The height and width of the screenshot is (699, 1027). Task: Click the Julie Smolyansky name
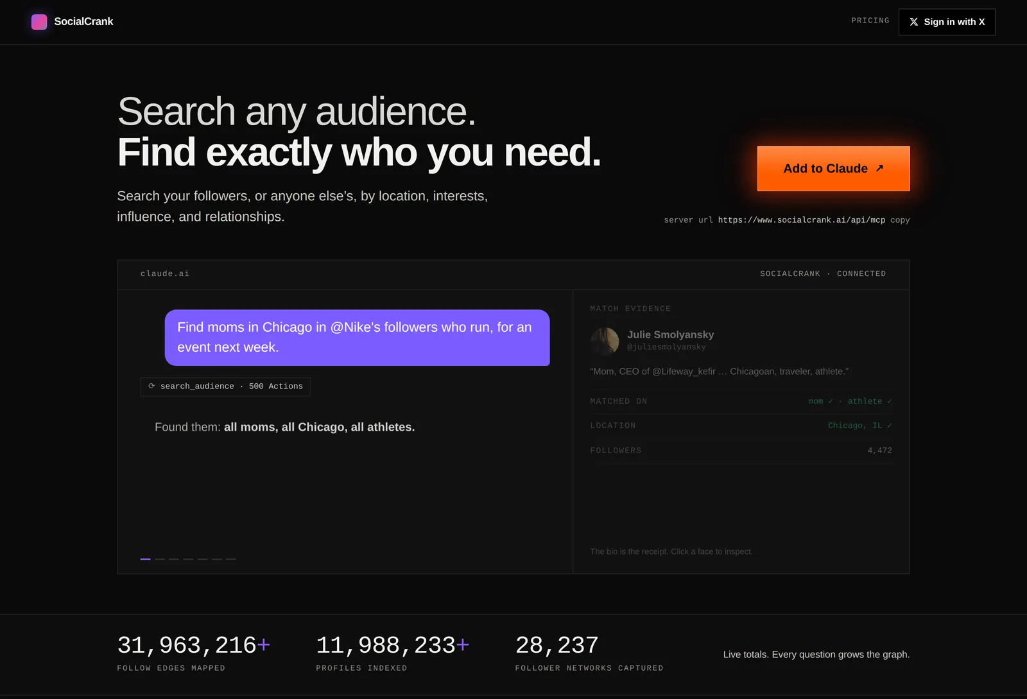pyautogui.click(x=670, y=334)
